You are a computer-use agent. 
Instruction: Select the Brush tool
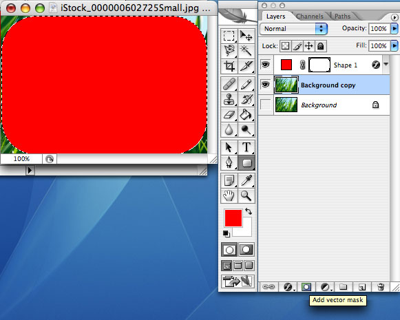pos(246,84)
